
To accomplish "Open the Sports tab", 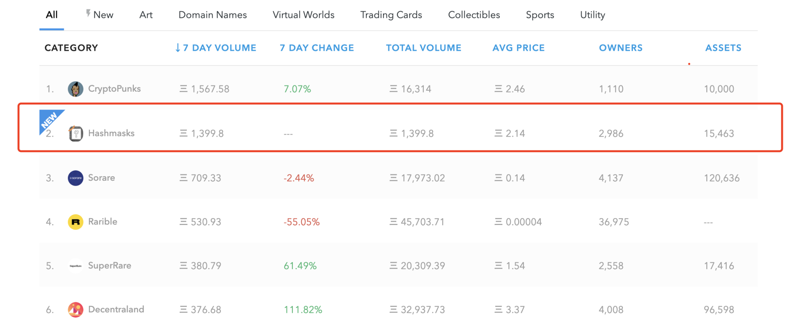I will [540, 15].
